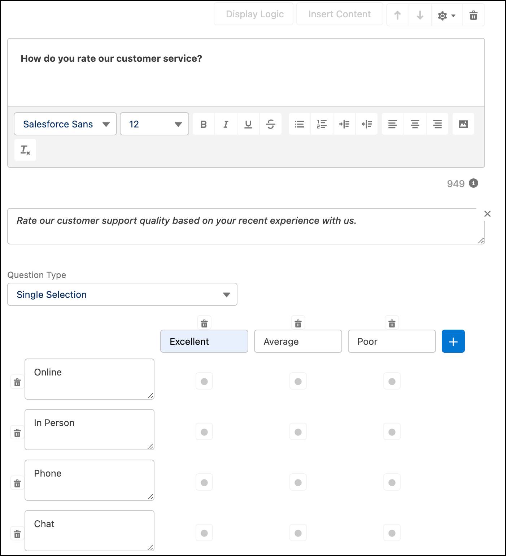The height and width of the screenshot is (556, 506).
Task: Open the font size dropdown
Action: (154, 124)
